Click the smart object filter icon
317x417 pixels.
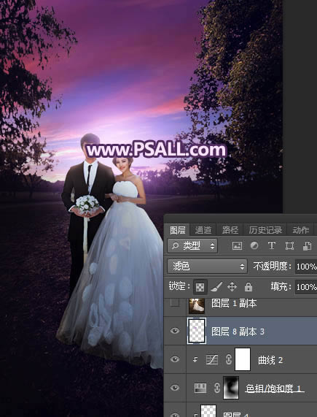[x=307, y=245]
